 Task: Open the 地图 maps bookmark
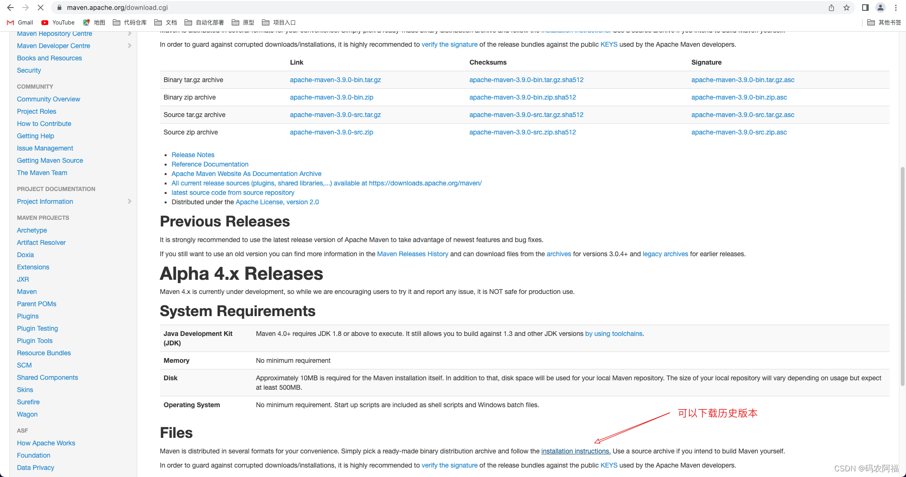coord(94,22)
